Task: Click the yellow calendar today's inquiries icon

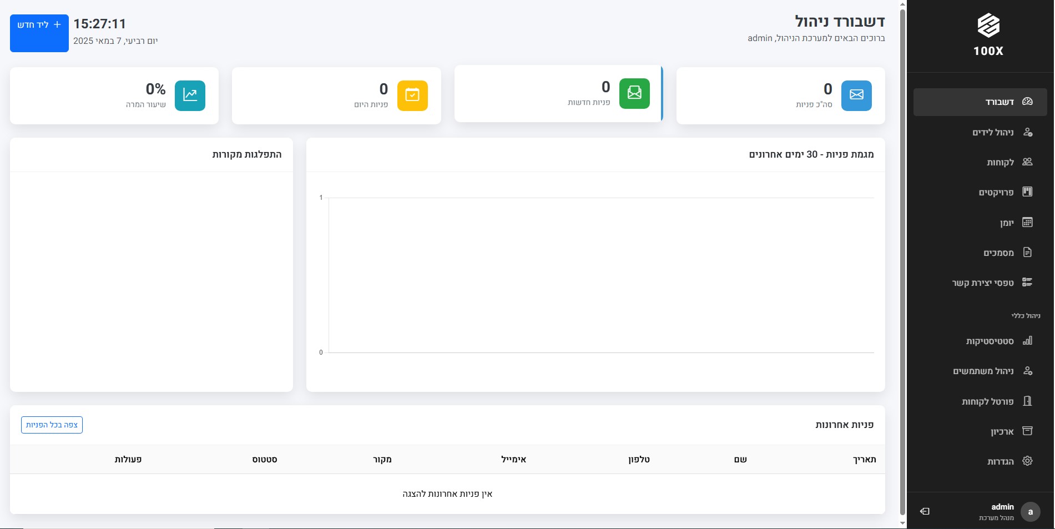Action: point(412,95)
